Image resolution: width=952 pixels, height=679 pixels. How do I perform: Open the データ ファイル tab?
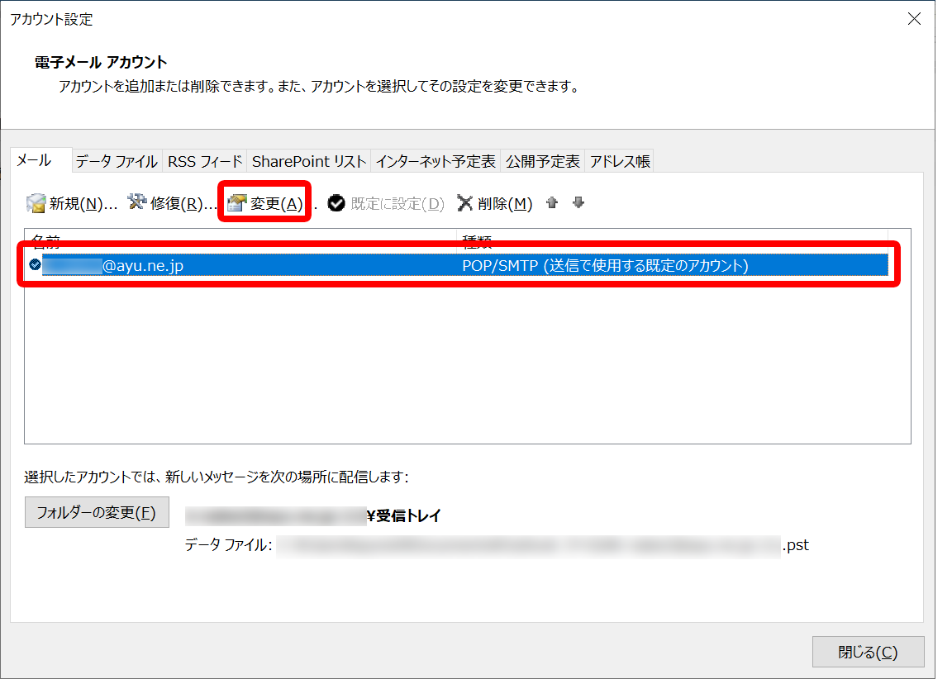117,161
